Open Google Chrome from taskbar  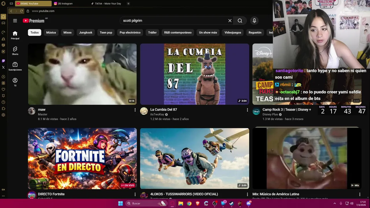coord(189,203)
